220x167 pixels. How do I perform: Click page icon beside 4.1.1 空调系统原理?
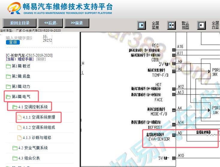pyautogui.click(x=19, y=117)
